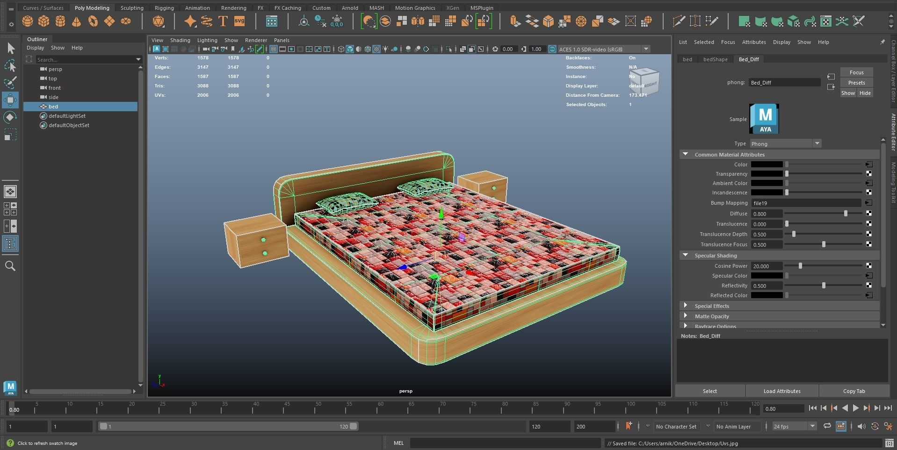Toggle the viewport grid display
Image resolution: width=897 pixels, height=450 pixels.
pyautogui.click(x=274, y=49)
